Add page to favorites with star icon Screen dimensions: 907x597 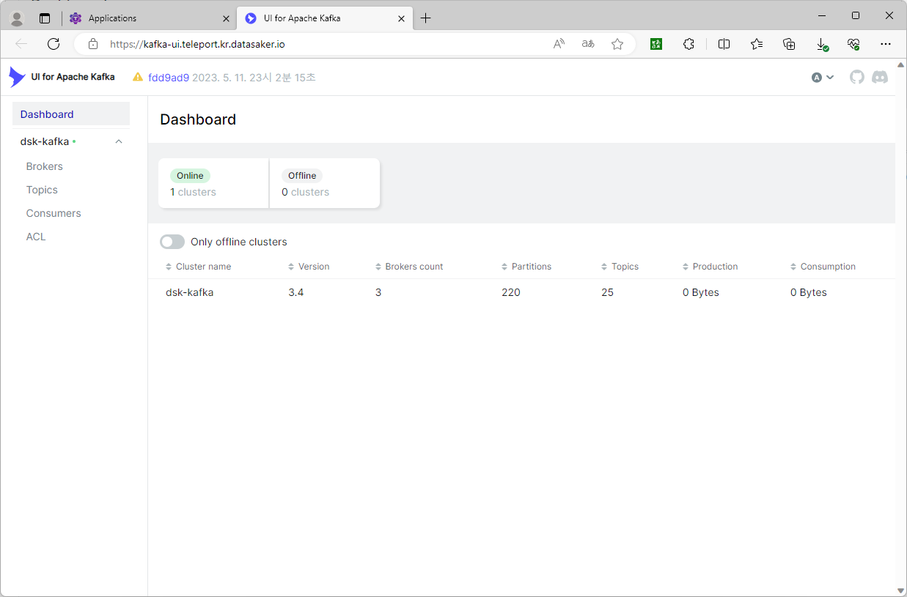617,44
